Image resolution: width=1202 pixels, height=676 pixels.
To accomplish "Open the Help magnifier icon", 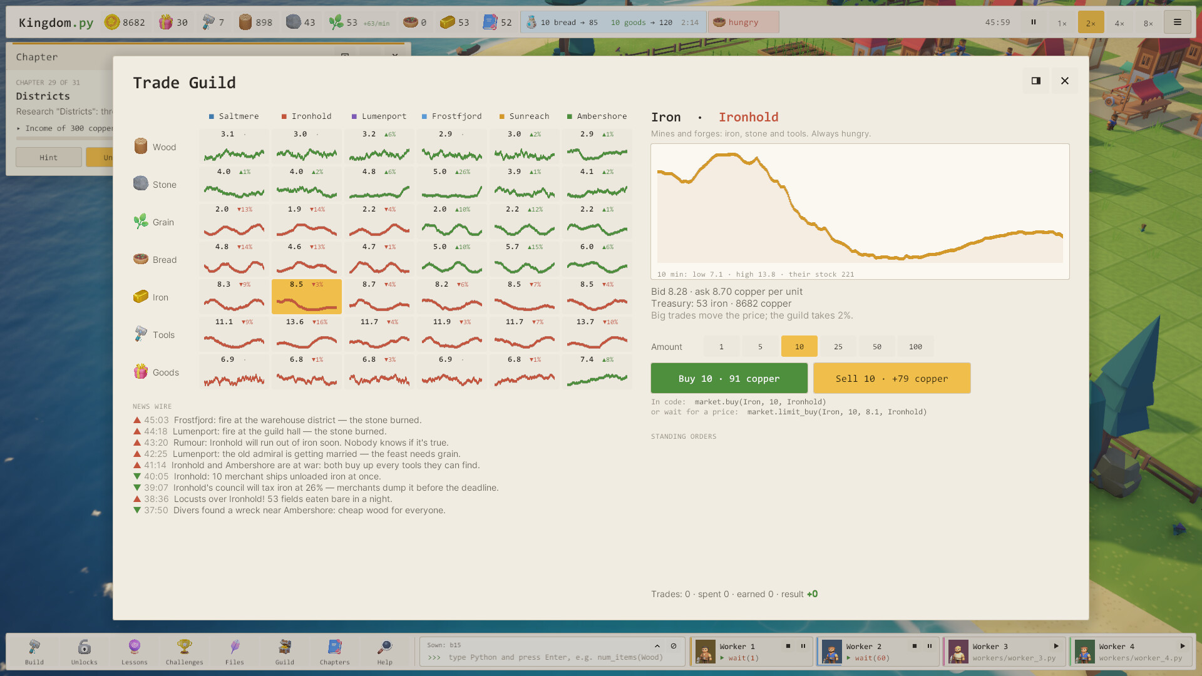I will pyautogui.click(x=385, y=652).
